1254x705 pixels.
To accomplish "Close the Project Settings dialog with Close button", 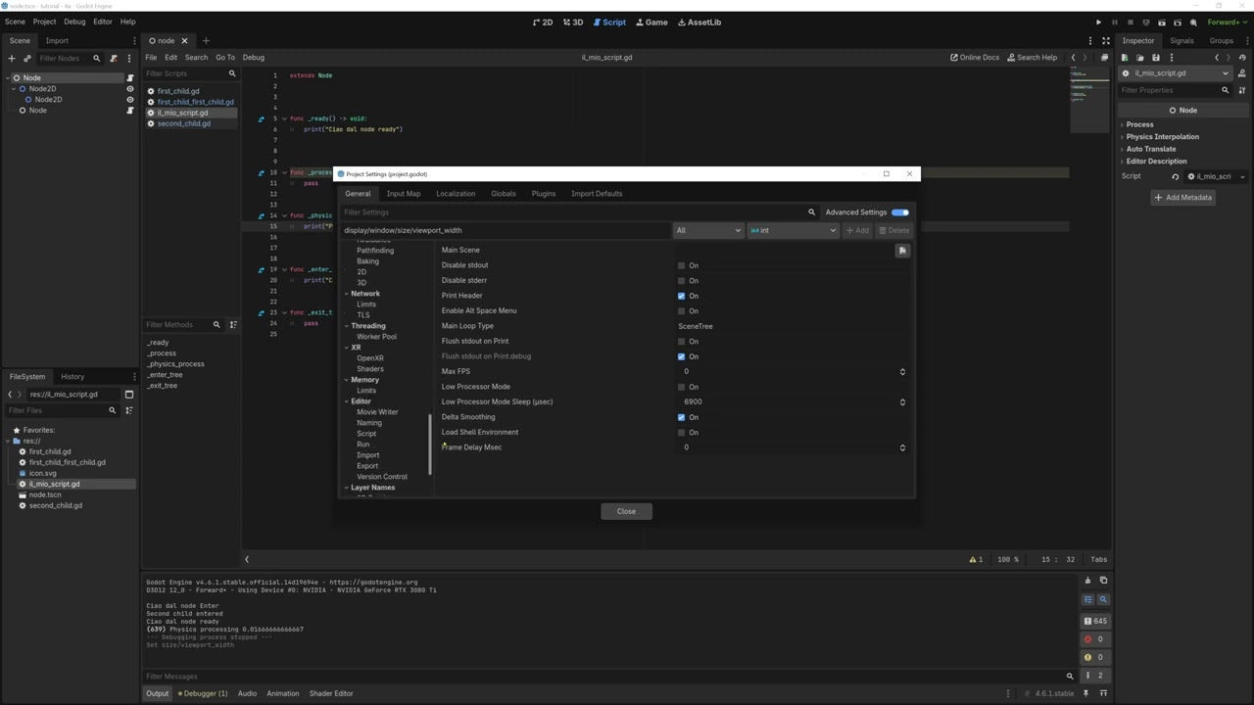I will 626,511.
